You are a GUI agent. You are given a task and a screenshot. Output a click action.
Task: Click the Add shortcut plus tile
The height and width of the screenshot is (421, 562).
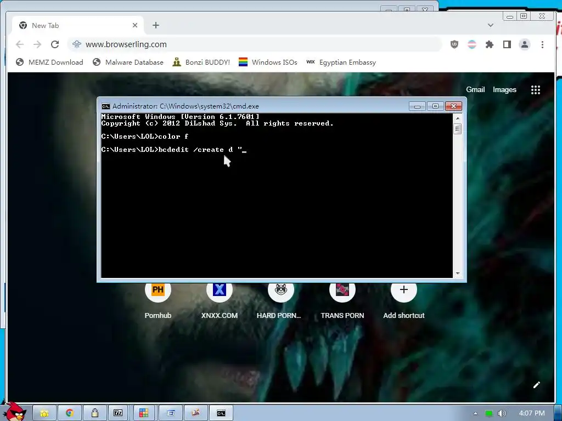[x=403, y=289]
